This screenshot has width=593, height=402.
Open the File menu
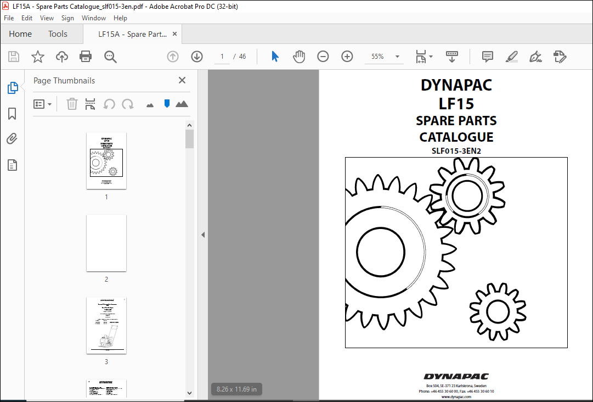(x=9, y=18)
